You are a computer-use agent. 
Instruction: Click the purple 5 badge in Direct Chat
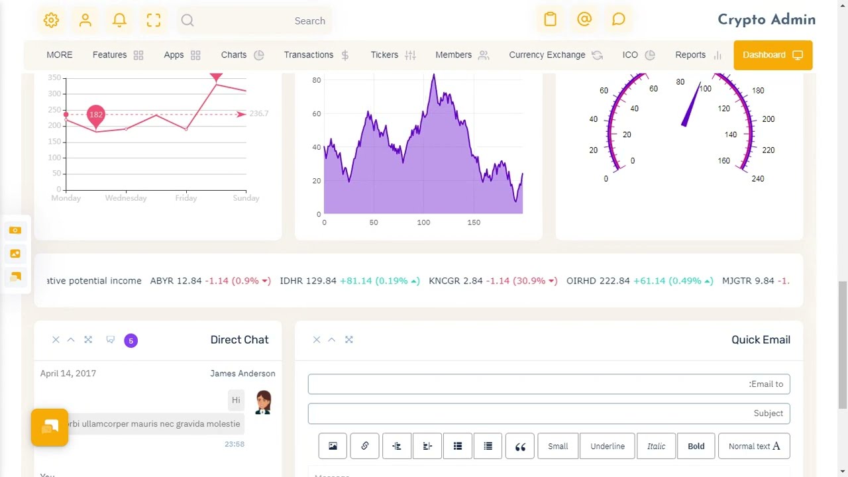pos(131,341)
